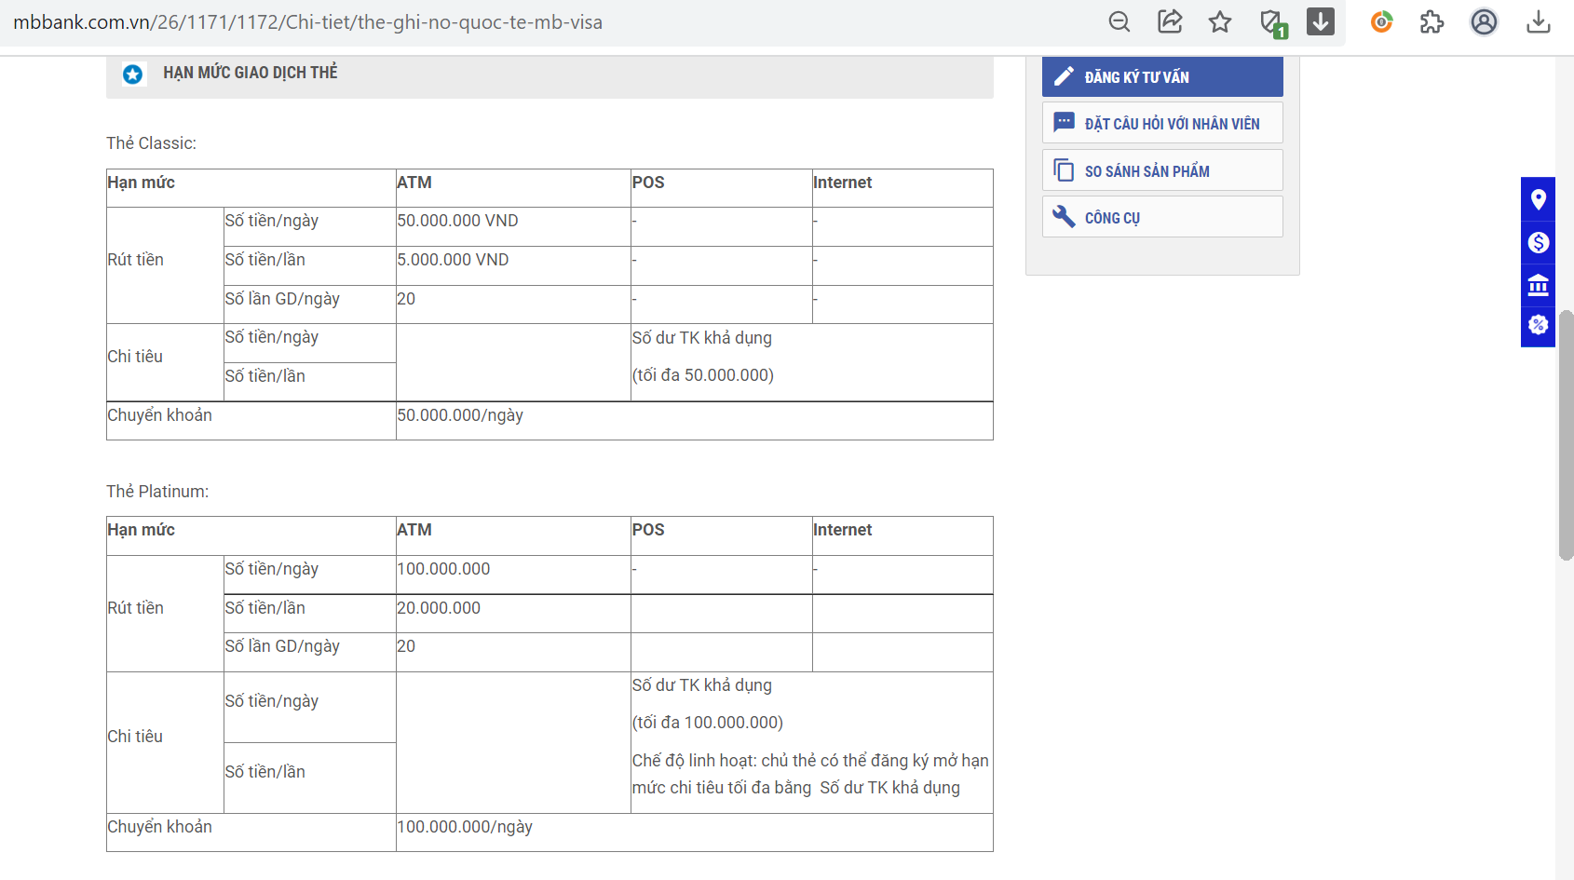The height and width of the screenshot is (880, 1574).
Task: Open So sánh sản phẩm
Action: pos(1162,170)
